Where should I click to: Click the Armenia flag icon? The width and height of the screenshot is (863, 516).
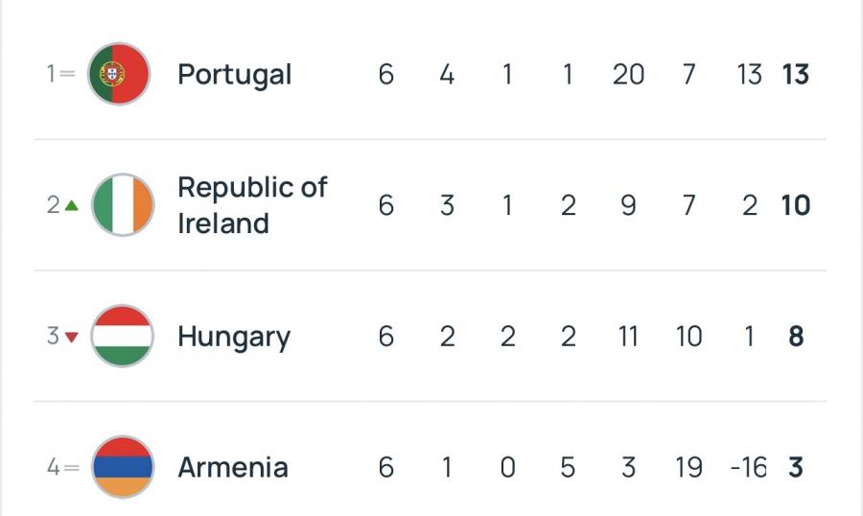122,467
